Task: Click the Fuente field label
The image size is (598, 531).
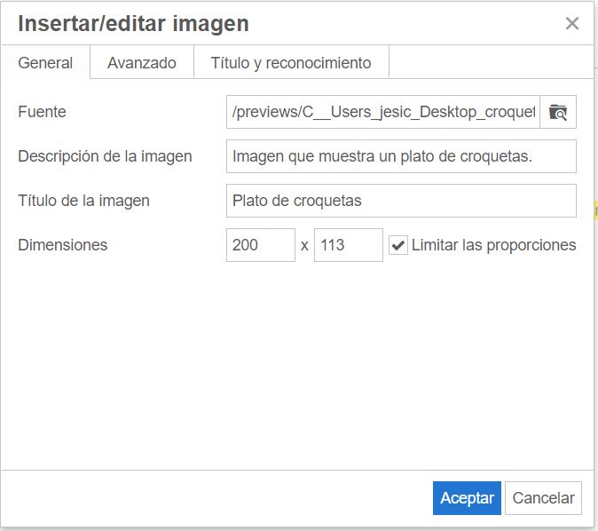Action: [x=42, y=112]
